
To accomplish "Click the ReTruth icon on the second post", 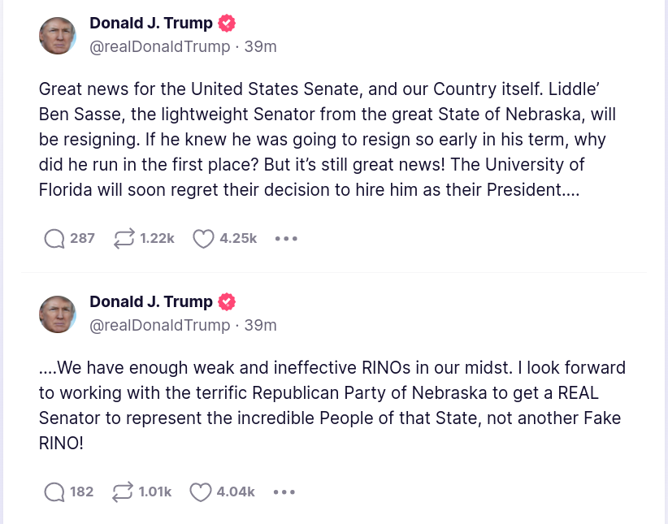I will (x=123, y=492).
